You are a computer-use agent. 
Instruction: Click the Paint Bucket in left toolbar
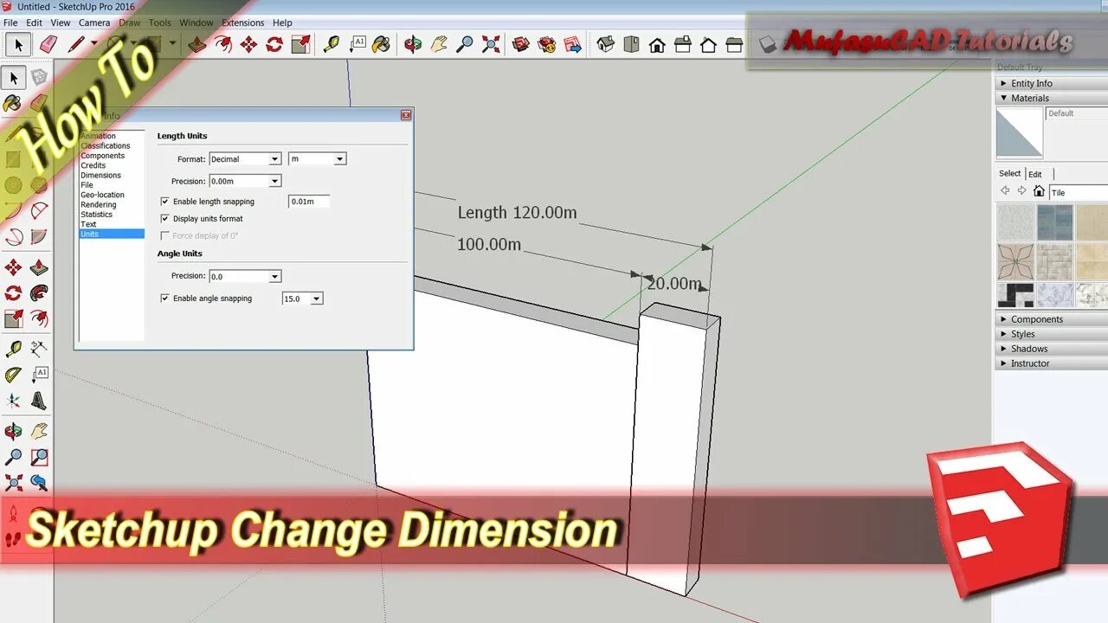pos(13,104)
